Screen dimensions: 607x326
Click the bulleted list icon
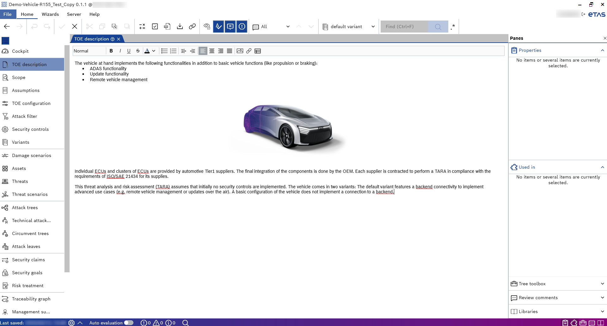tap(164, 51)
